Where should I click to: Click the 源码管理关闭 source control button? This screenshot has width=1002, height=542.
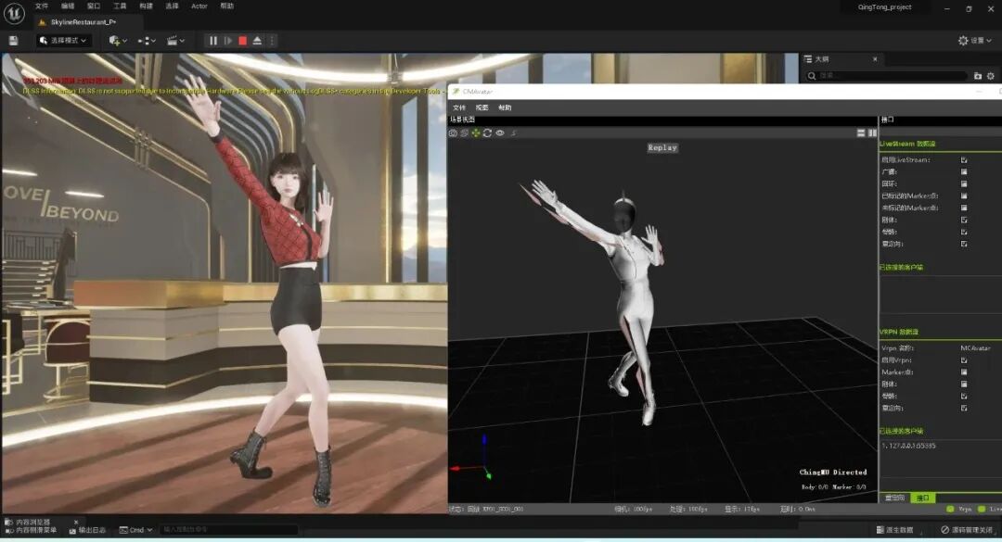(x=967, y=530)
